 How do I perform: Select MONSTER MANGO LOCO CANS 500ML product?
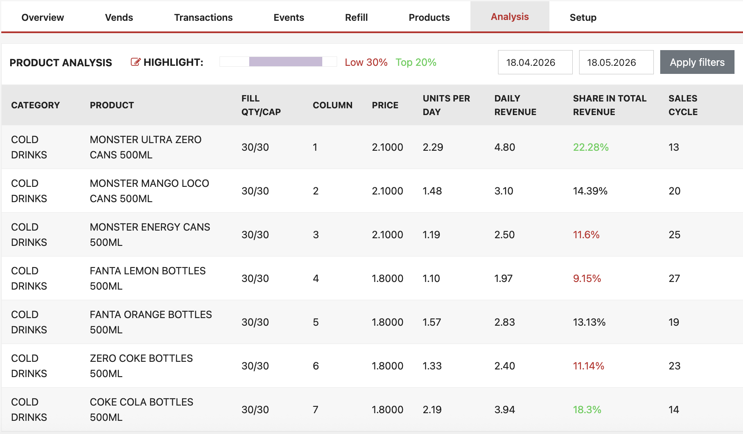[149, 191]
